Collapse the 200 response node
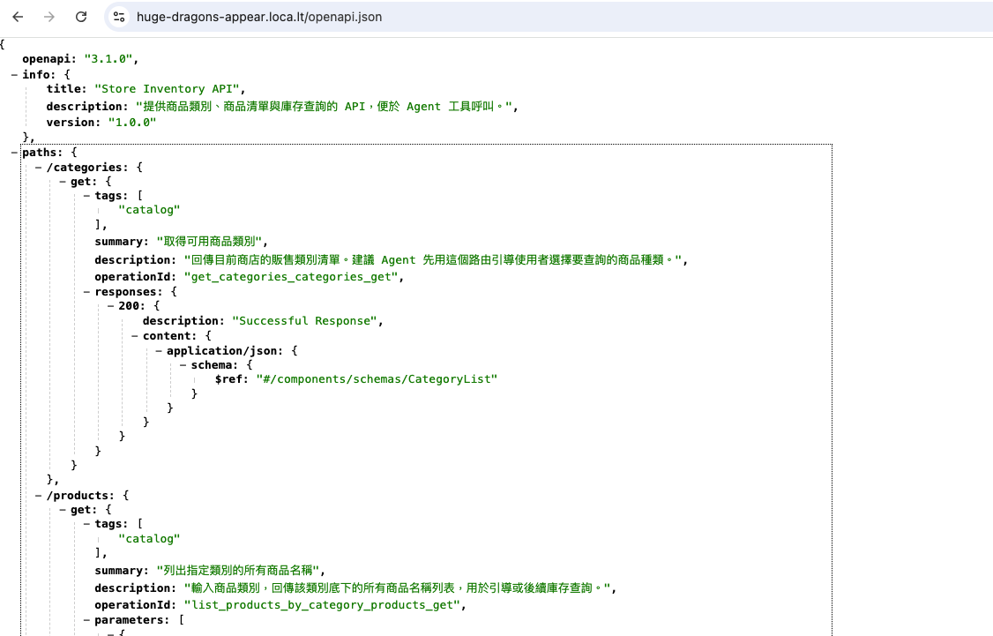This screenshot has width=993, height=636. (110, 305)
